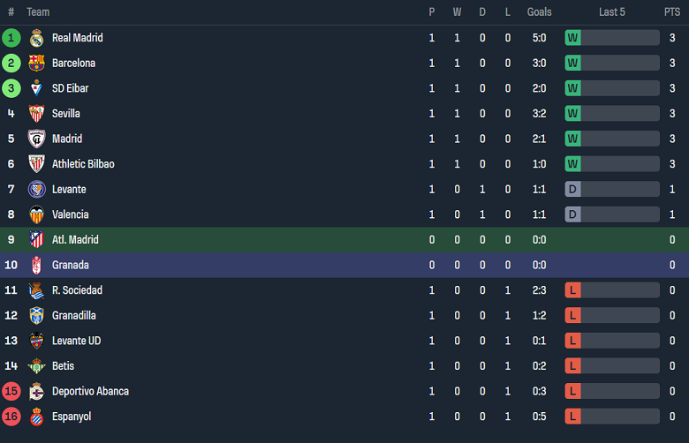Open the R. Sociedad team link
This screenshot has width=689, height=443.
tap(77, 290)
